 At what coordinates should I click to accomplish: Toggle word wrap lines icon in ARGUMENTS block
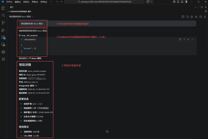point(184,39)
